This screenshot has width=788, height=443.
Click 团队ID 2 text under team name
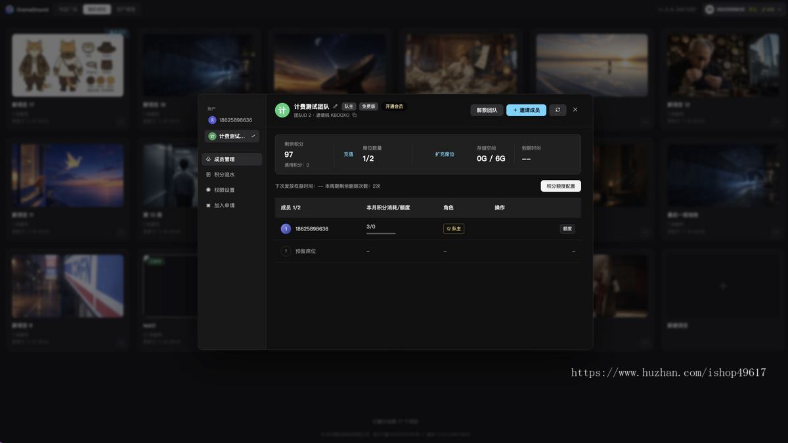tap(302, 115)
